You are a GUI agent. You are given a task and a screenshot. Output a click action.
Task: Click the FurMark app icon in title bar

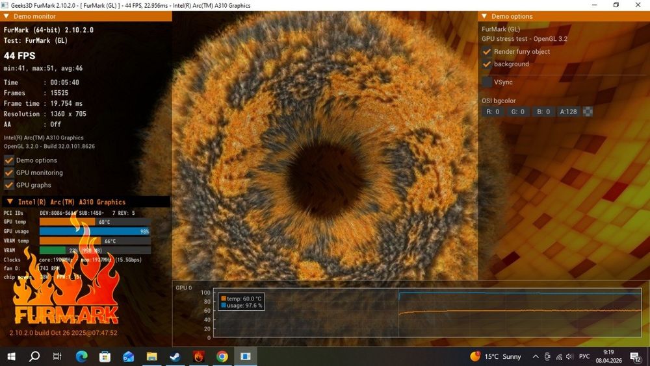coord(5,5)
